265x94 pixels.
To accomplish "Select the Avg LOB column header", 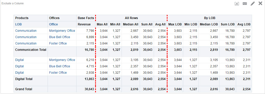I will tap(244, 24).
